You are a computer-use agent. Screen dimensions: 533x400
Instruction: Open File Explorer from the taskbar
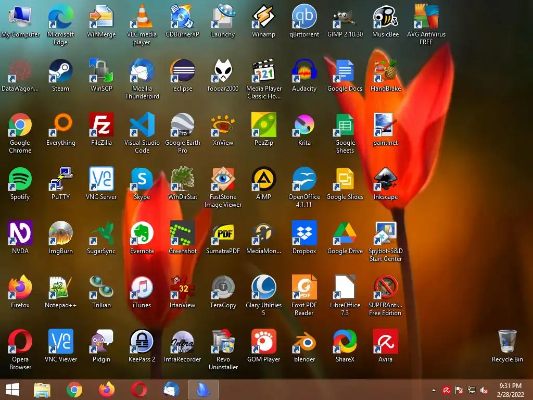[x=42, y=390]
